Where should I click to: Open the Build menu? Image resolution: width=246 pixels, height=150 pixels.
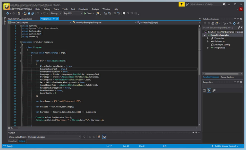38,9
